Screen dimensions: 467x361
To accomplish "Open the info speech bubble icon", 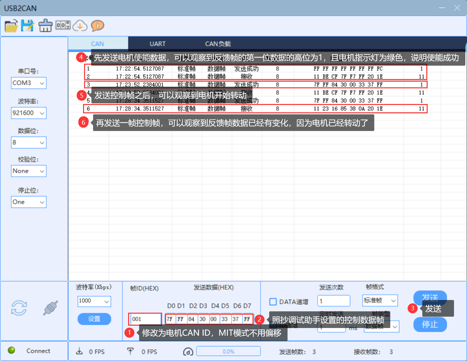I will click(x=97, y=26).
